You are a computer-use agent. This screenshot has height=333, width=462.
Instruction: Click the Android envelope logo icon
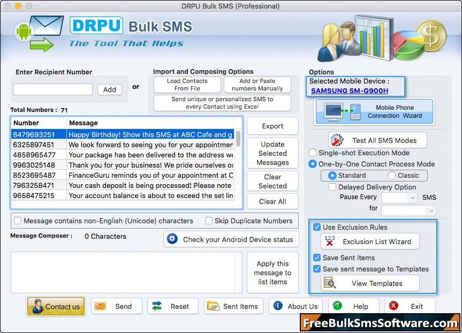39,34
